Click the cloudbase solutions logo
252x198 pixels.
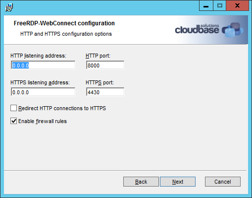209,30
